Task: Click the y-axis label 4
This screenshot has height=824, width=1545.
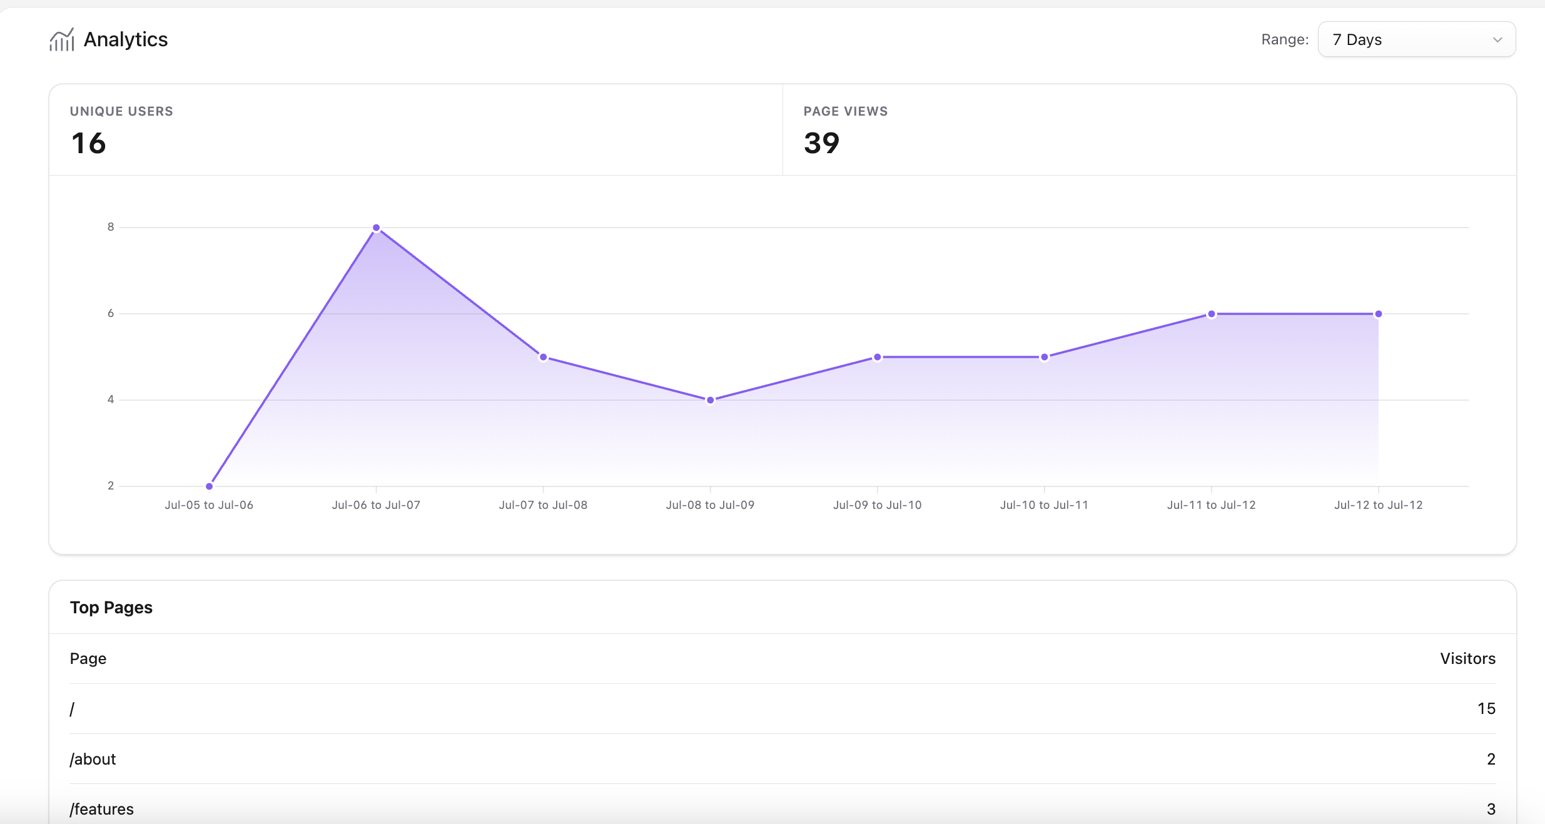Action: 111,399
